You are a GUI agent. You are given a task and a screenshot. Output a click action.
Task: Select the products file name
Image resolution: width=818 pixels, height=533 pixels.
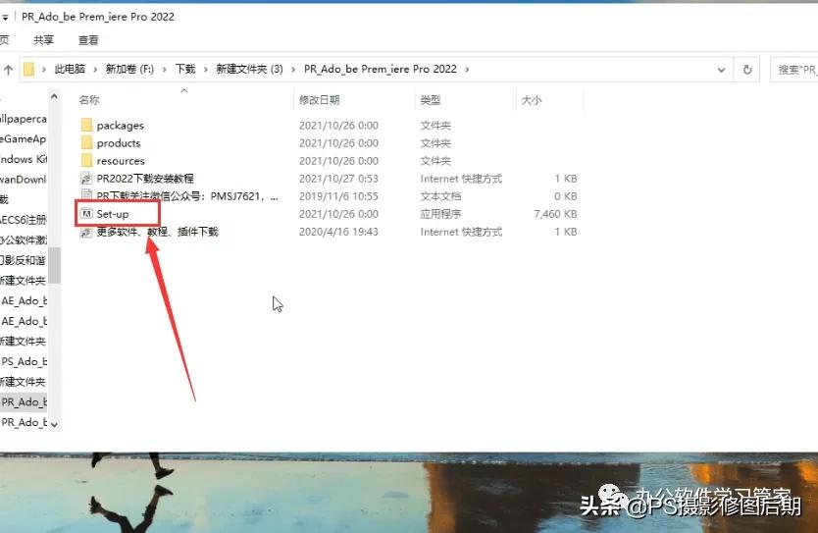tap(119, 143)
